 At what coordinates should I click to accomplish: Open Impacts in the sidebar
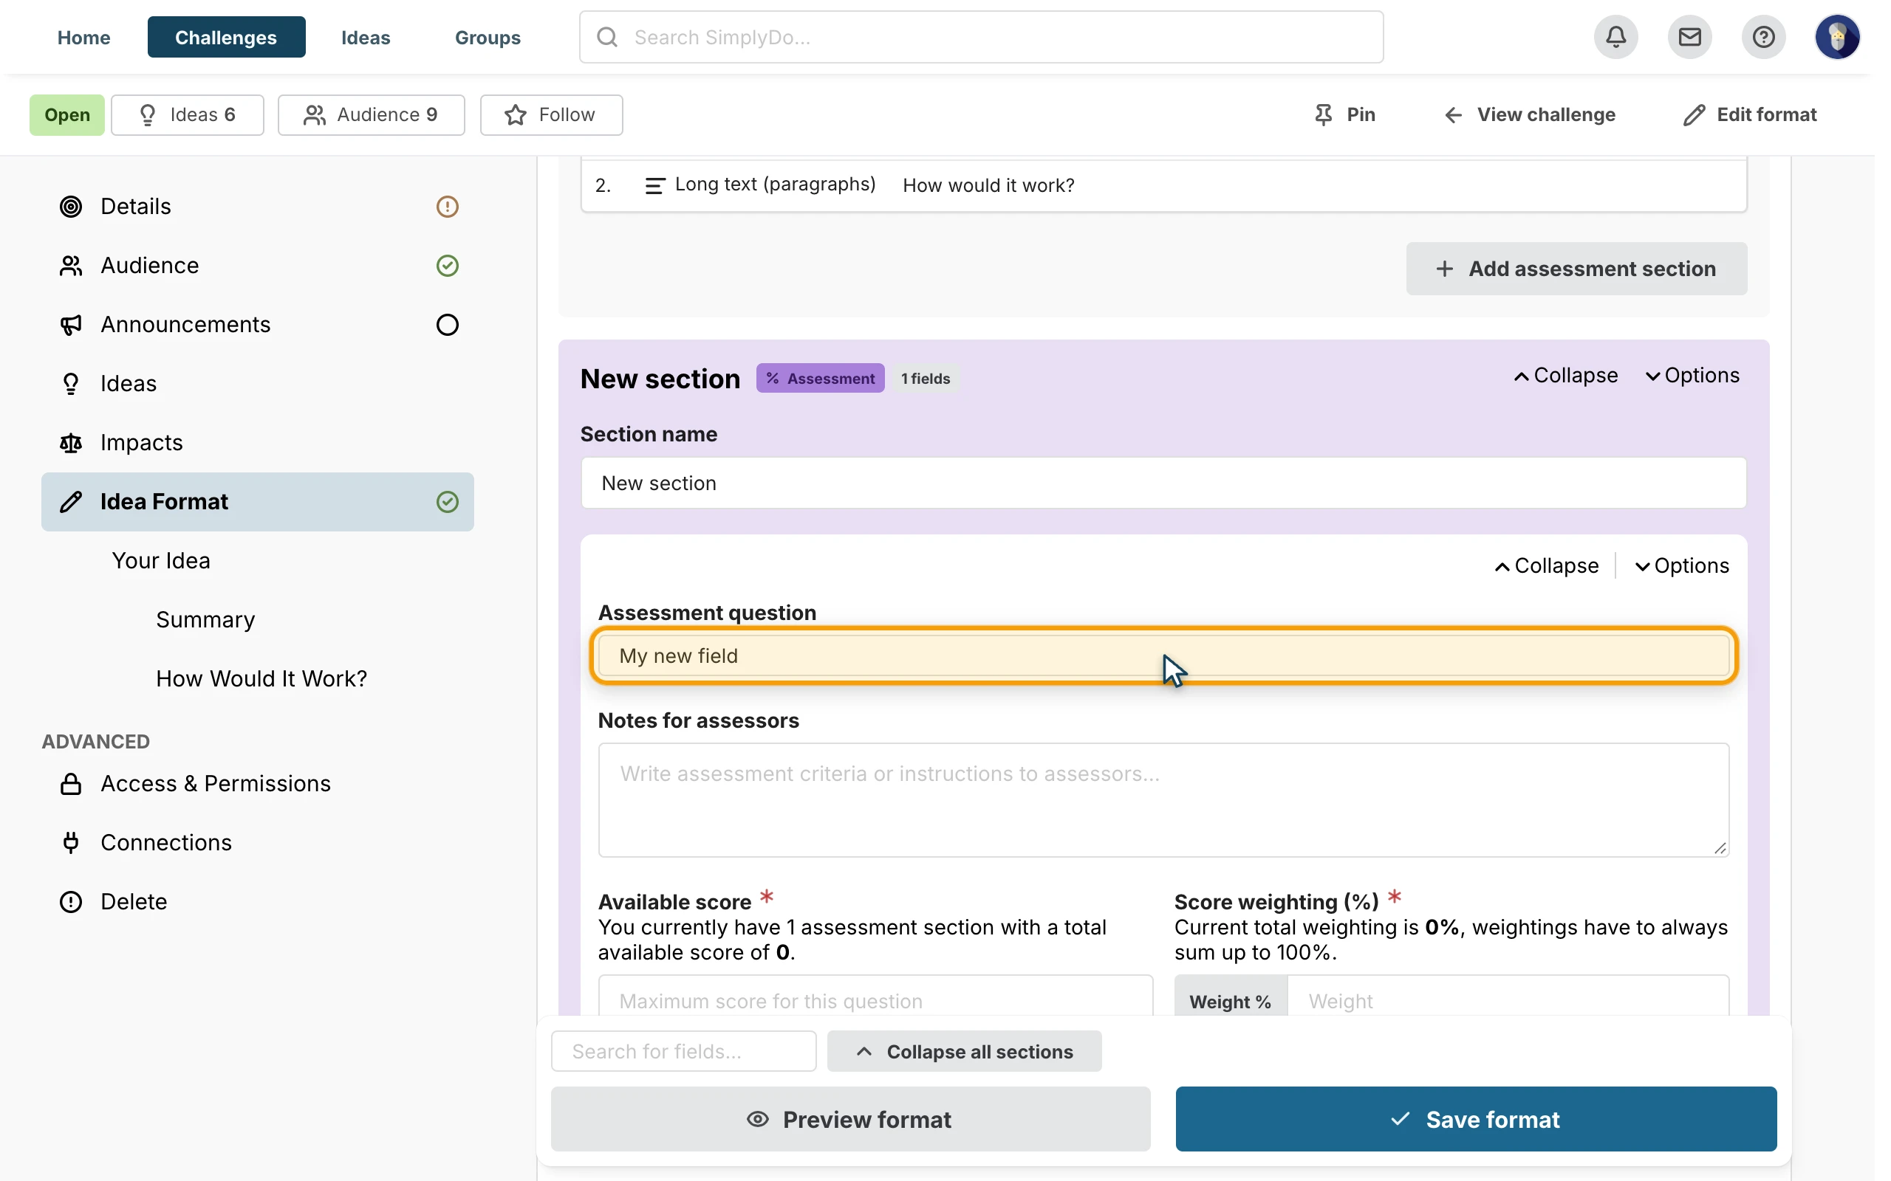257,443
